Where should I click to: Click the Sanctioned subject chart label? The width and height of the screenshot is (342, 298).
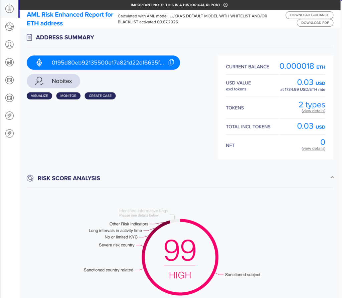[242, 275]
